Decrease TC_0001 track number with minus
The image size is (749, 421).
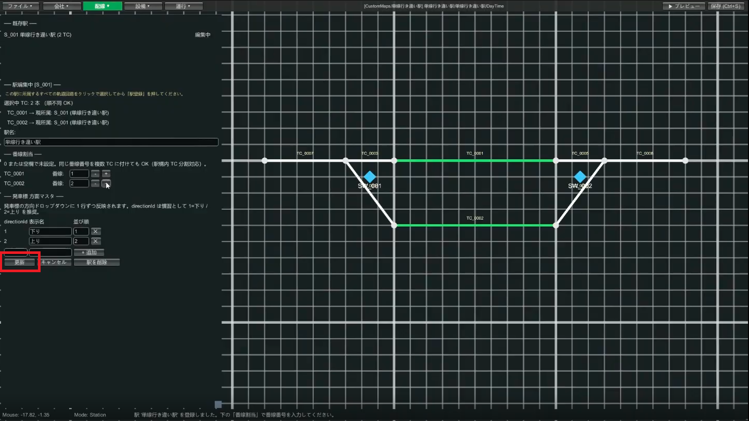pyautogui.click(x=95, y=174)
